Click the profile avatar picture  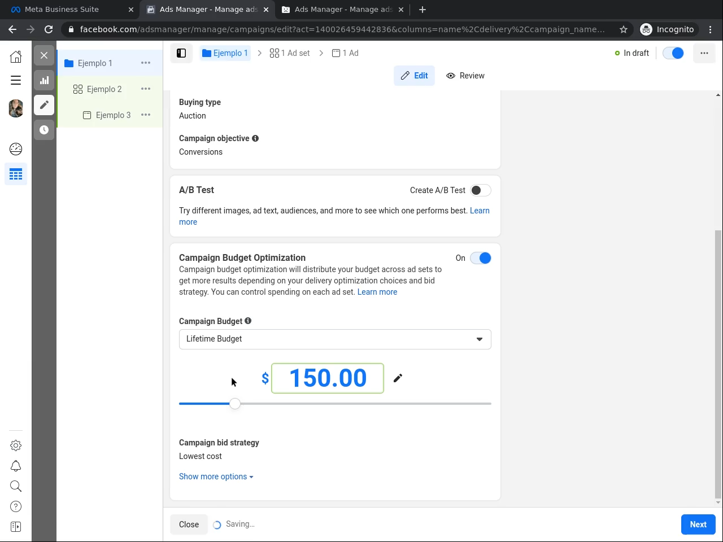16,108
